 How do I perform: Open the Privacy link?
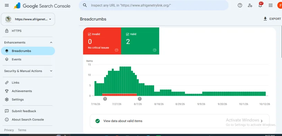9,130
